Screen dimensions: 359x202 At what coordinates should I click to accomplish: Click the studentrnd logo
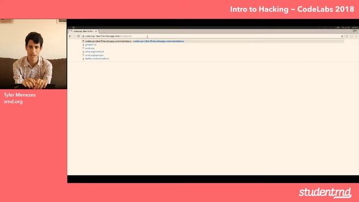(x=325, y=193)
